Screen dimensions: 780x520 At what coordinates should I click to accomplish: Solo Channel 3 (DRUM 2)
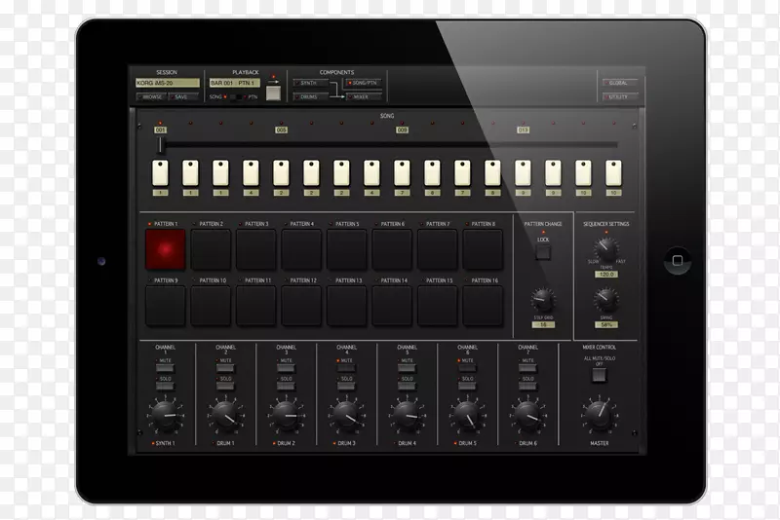click(x=286, y=386)
